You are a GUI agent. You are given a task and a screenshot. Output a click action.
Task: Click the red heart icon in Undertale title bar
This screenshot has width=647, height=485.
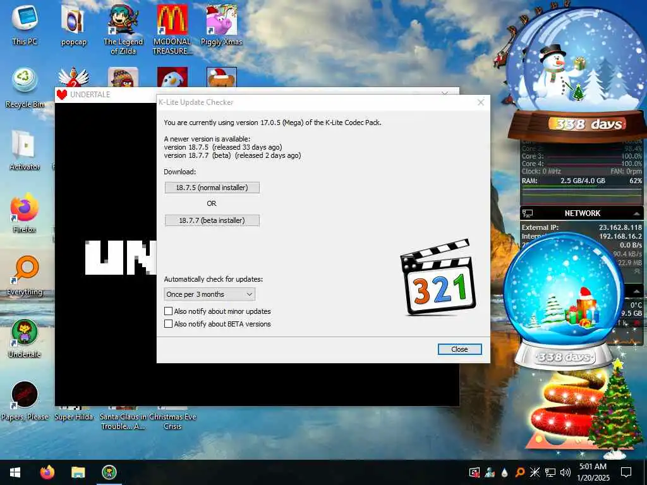point(62,95)
